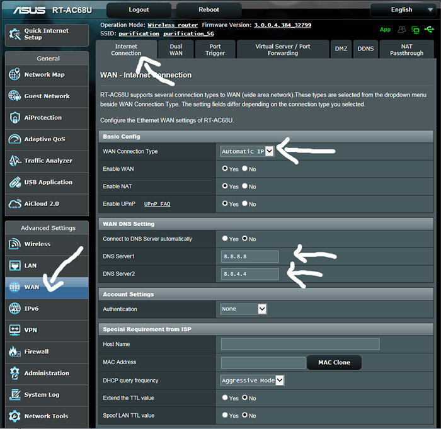Click the DNS Server1 input field
Screen dimensions: 441x429
249,256
